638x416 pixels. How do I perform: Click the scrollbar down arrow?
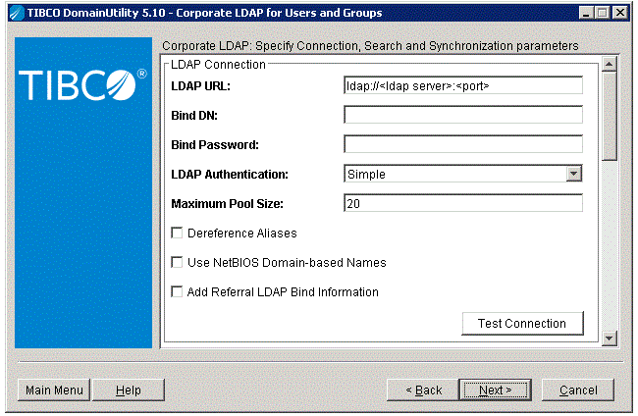coord(610,338)
